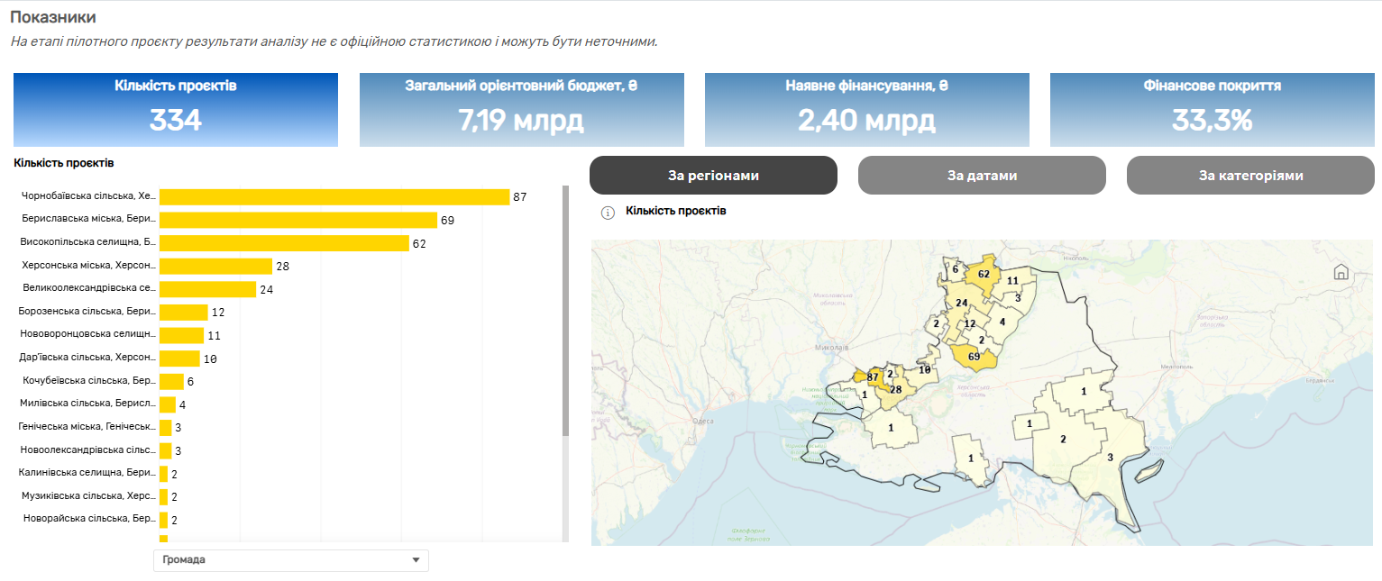This screenshot has width=1382, height=581.
Task: Click the Великоолександрівська bar with 24
Action: pos(207,290)
